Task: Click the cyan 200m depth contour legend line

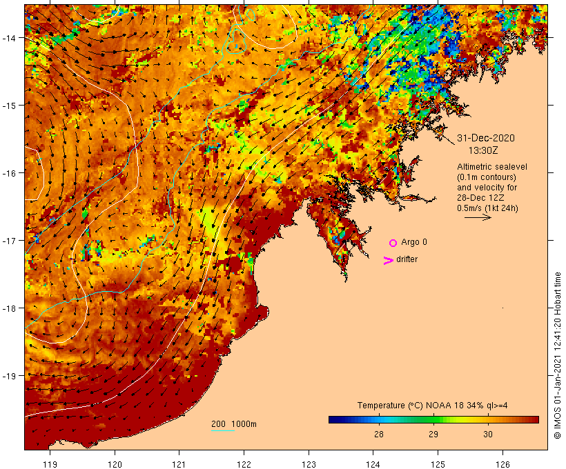Action: coord(223,430)
